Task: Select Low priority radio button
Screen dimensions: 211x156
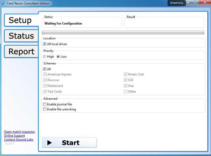Action: [58, 57]
